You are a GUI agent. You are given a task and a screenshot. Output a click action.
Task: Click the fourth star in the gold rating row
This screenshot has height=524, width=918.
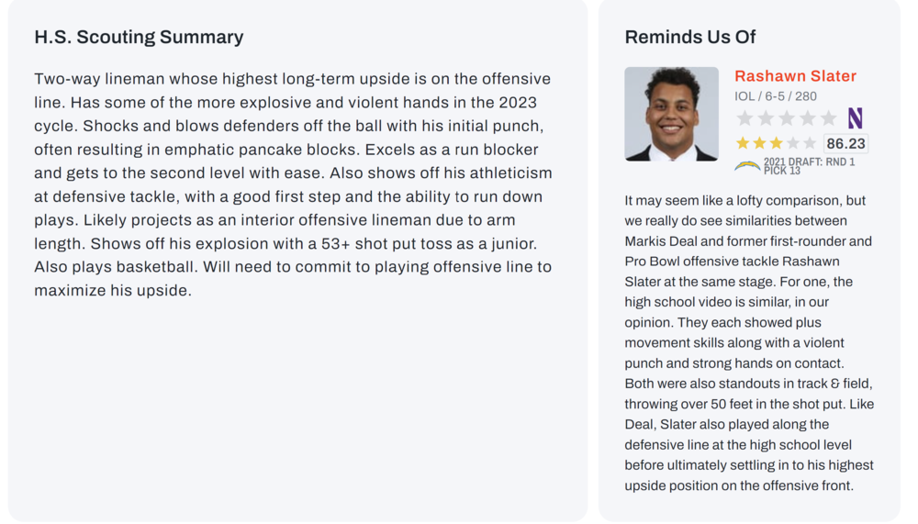click(x=793, y=143)
